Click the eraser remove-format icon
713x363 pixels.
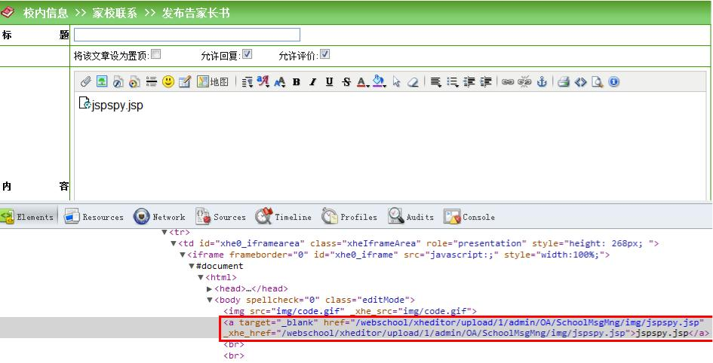point(413,81)
